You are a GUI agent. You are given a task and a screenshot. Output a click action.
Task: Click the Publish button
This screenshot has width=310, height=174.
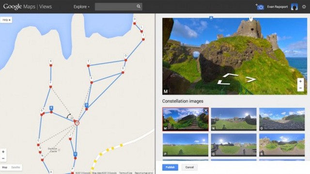pos(170,167)
